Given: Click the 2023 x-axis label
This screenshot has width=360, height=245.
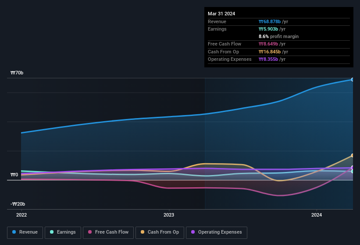Looking at the screenshot, I should point(169,215).
